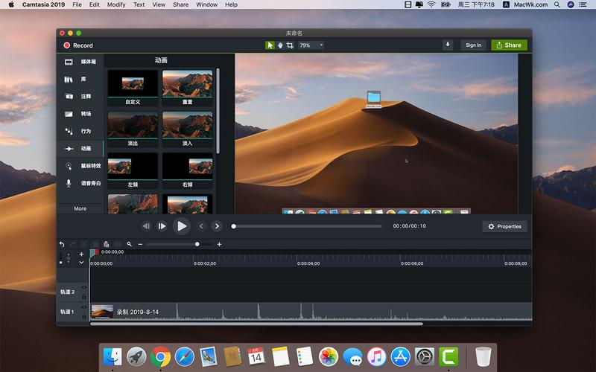
Task: Open the 79% canvas zoom dropdown
Action: tap(311, 45)
